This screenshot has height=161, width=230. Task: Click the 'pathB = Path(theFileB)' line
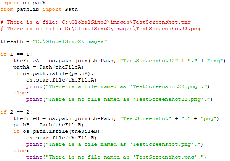(x=48, y=125)
